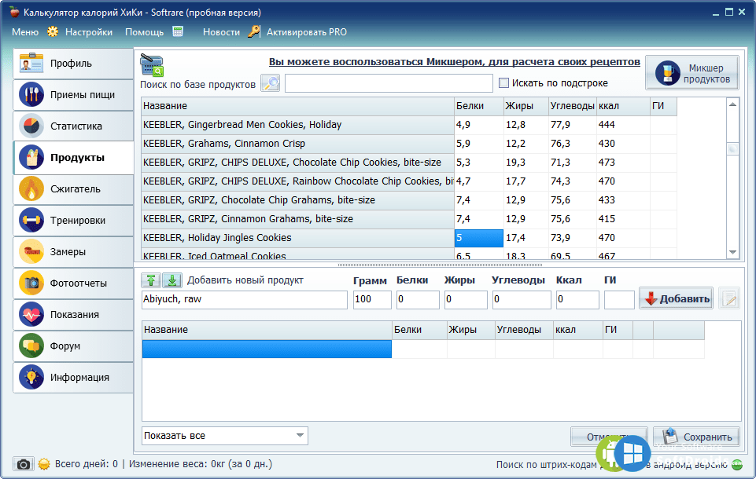This screenshot has width=756, height=479.
Task: Open the Сжигатель section
Action: [73, 189]
